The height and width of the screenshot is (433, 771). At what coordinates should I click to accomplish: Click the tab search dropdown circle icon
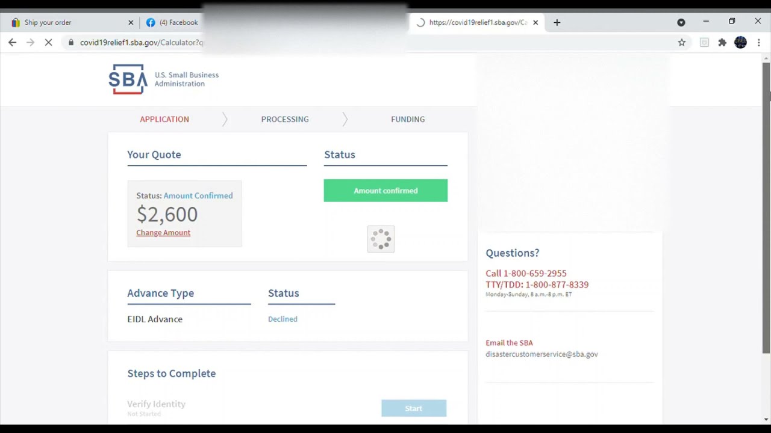[x=681, y=22]
